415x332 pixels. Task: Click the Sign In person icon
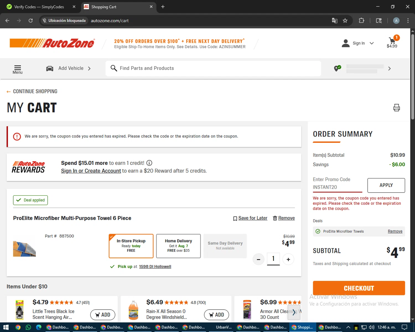346,43
